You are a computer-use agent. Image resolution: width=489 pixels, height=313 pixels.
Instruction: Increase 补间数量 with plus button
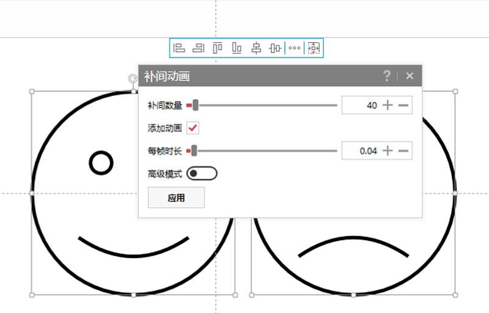[388, 105]
